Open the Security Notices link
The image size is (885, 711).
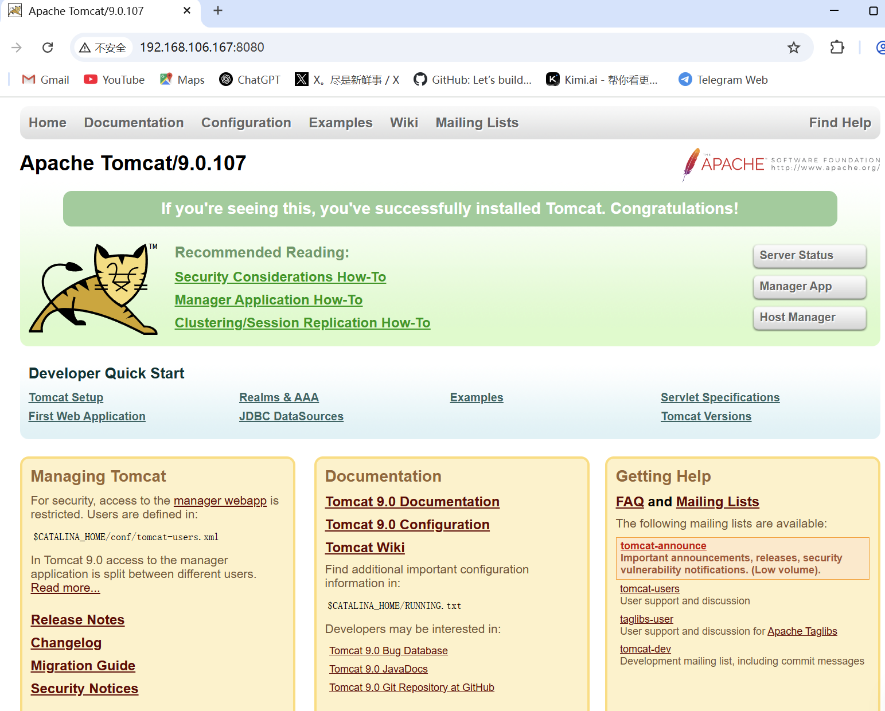[84, 689]
